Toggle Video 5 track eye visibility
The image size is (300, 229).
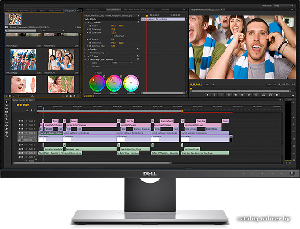point(19,121)
